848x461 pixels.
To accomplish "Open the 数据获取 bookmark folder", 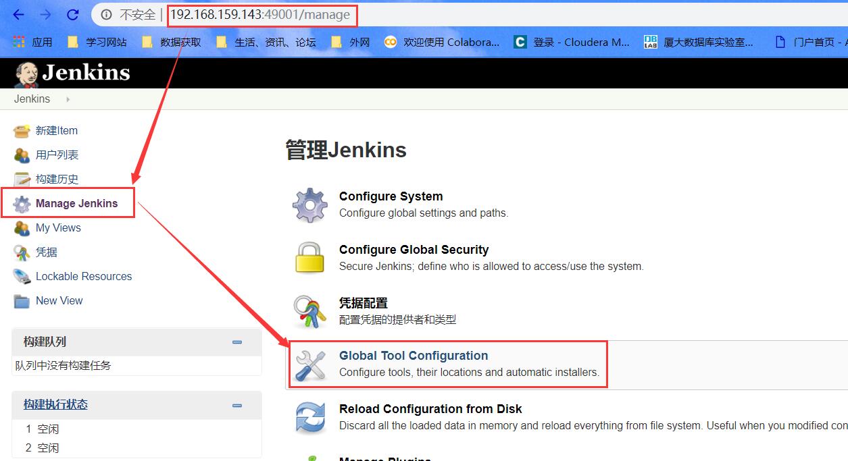I will click(x=171, y=42).
